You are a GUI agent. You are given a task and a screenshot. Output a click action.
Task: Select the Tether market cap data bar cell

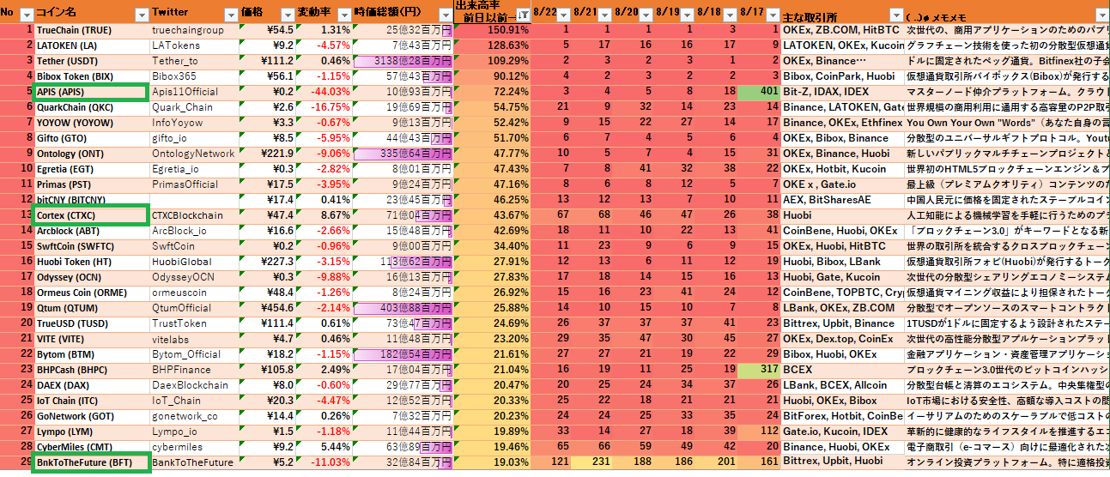[x=402, y=61]
